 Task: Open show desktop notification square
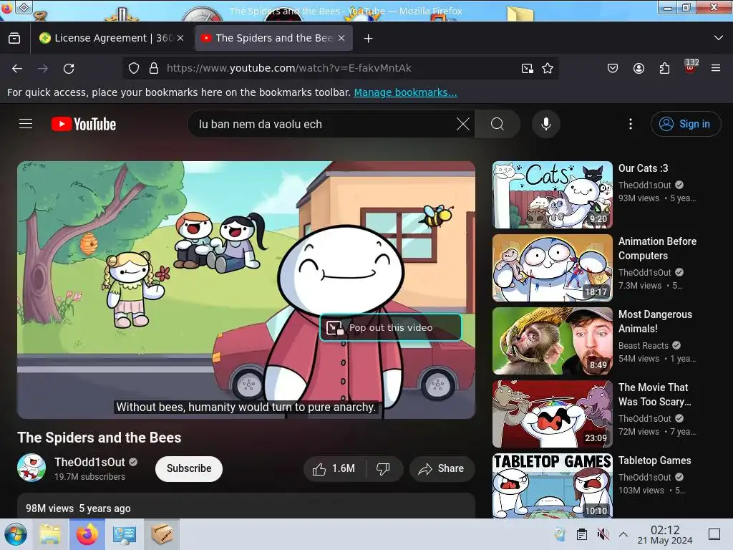[x=714, y=534]
